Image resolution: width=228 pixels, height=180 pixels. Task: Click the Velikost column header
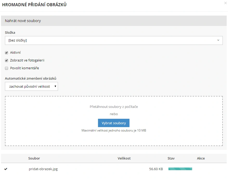124,158
